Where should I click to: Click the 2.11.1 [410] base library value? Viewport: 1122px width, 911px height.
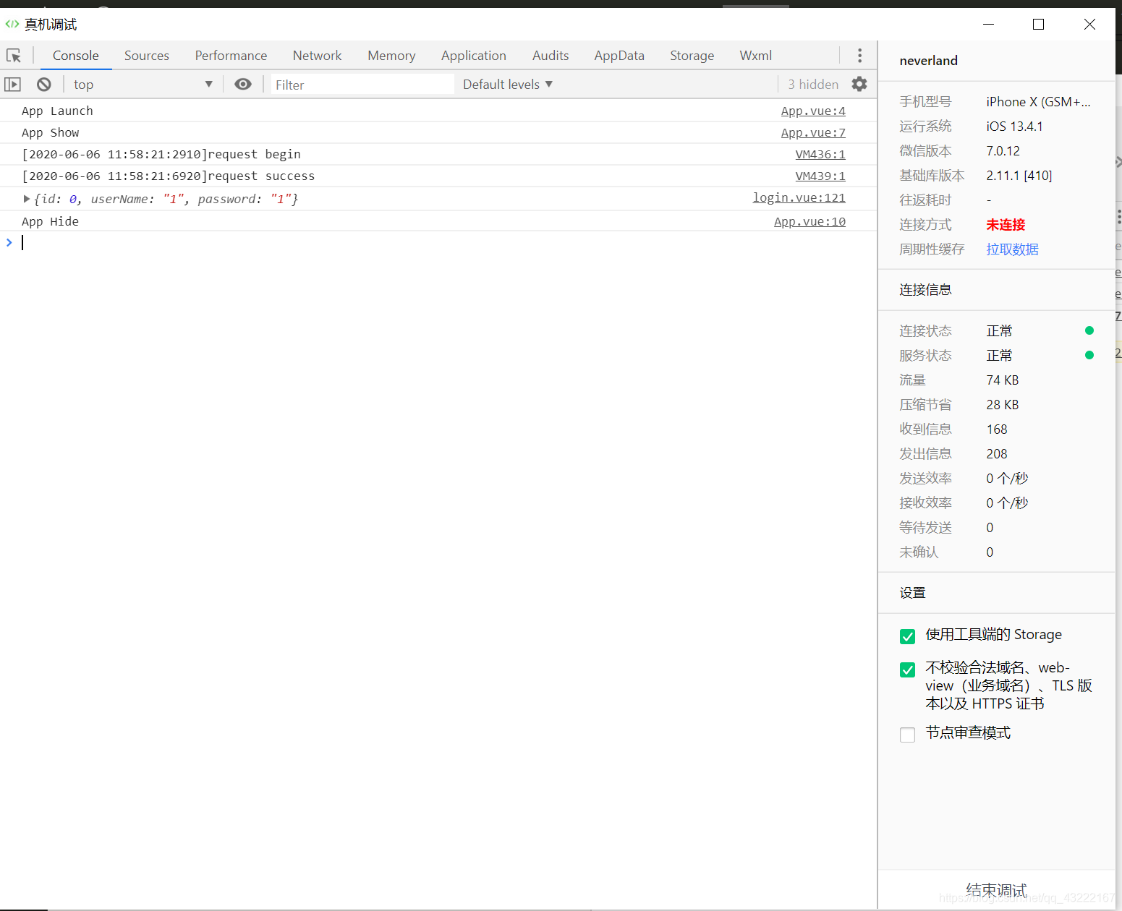tap(1019, 176)
